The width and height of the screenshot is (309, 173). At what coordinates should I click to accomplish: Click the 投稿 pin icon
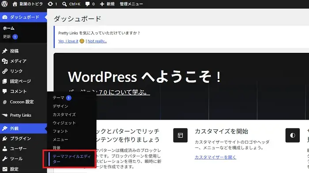point(5,51)
